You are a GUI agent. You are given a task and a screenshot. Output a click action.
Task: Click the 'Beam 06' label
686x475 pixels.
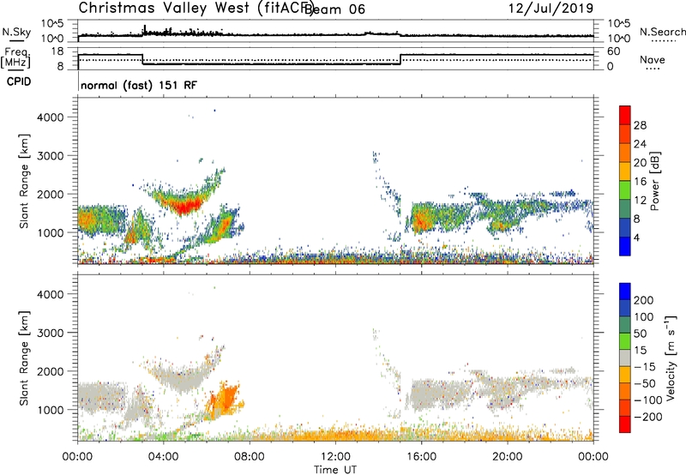click(334, 9)
